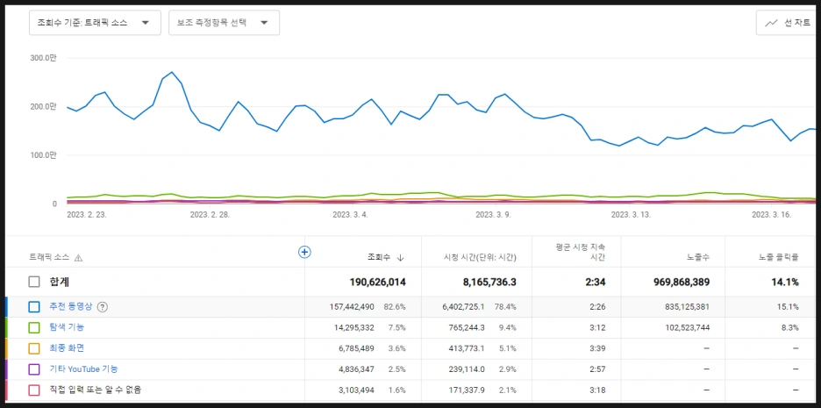Image resolution: width=821 pixels, height=408 pixels.
Task: Open the 조회수 기준: 트래픽 소스 dropdown
Action: (95, 23)
